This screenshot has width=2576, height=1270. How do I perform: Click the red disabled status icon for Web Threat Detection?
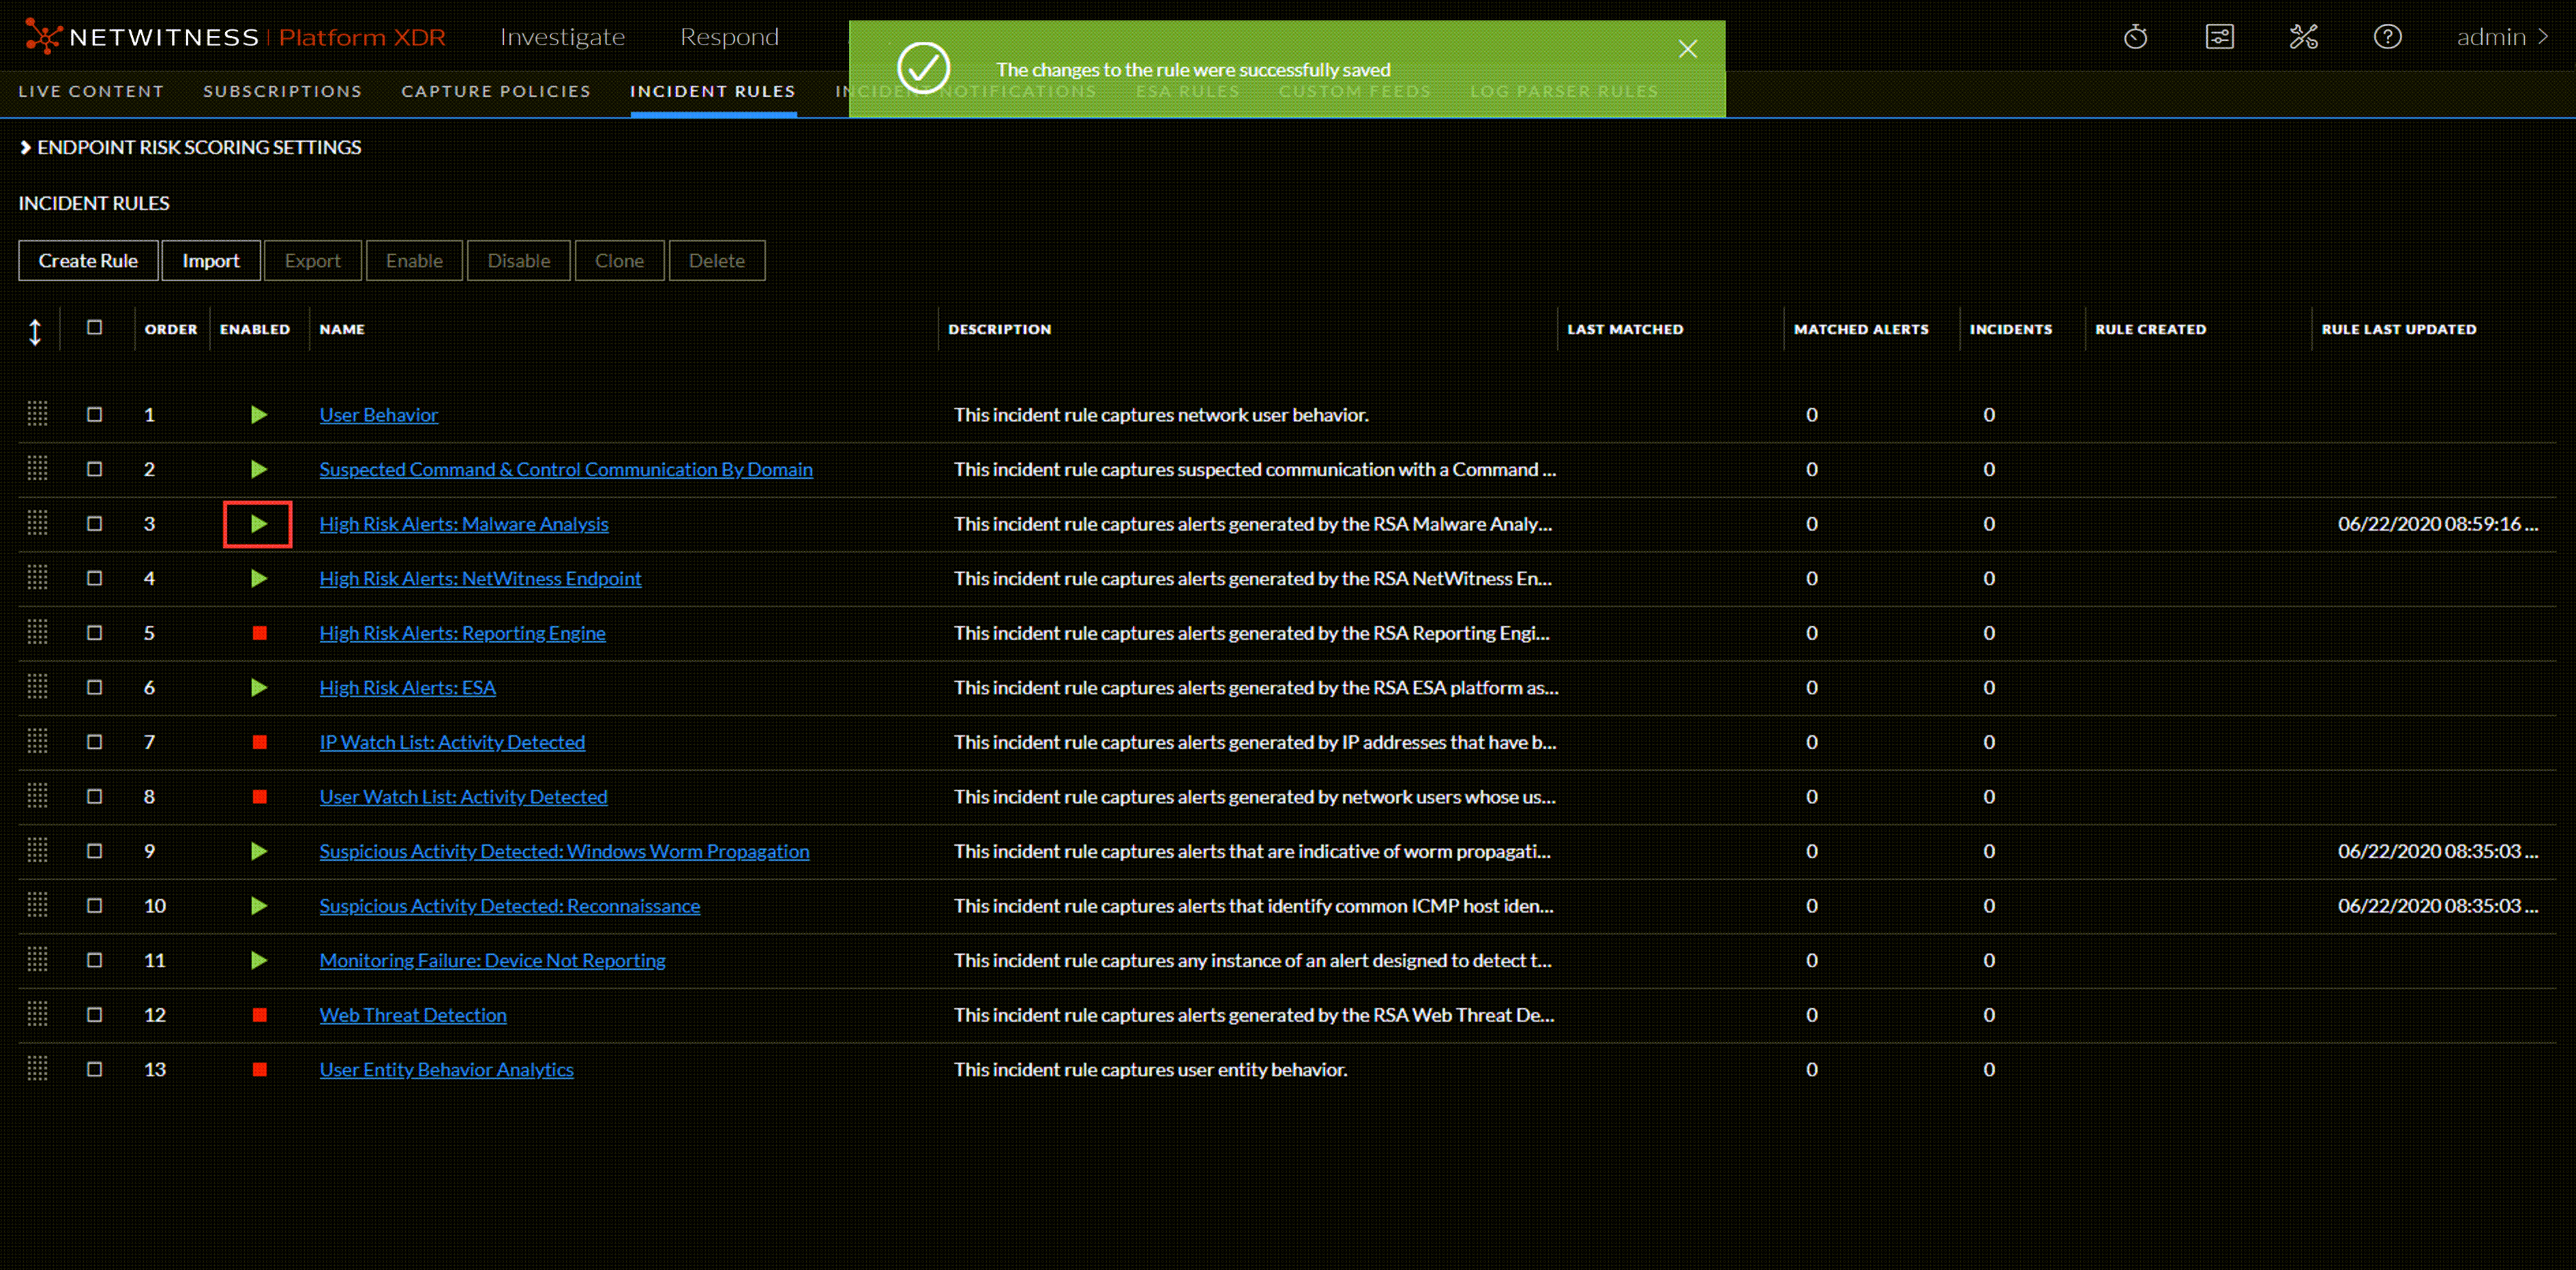point(259,1014)
